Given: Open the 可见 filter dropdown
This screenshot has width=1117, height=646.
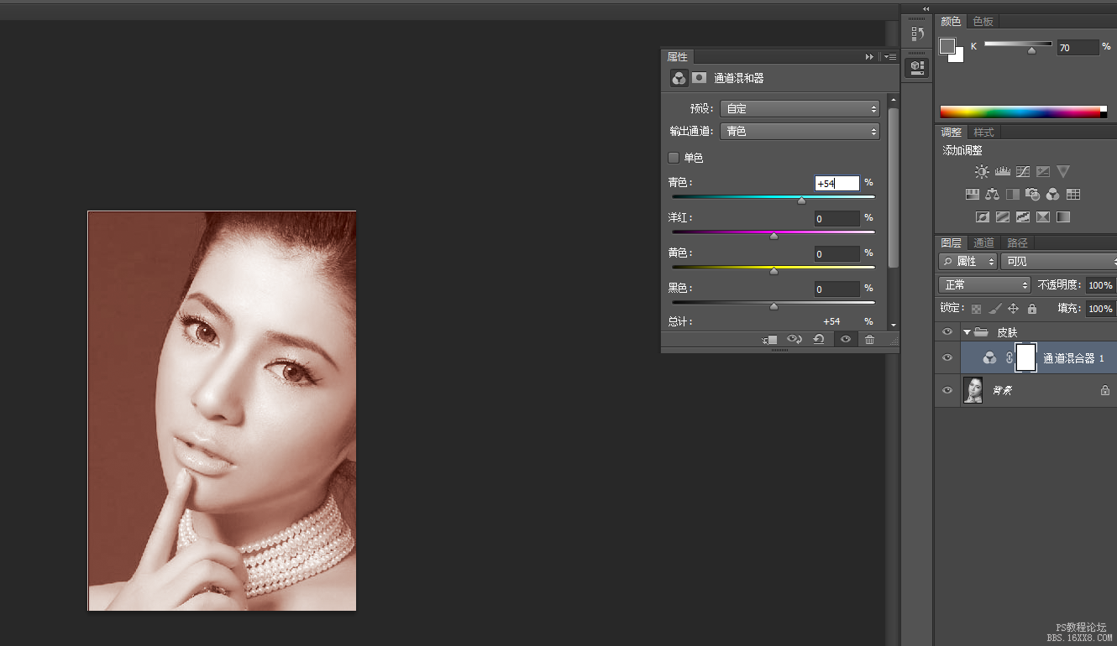Looking at the screenshot, I should click(x=1059, y=262).
